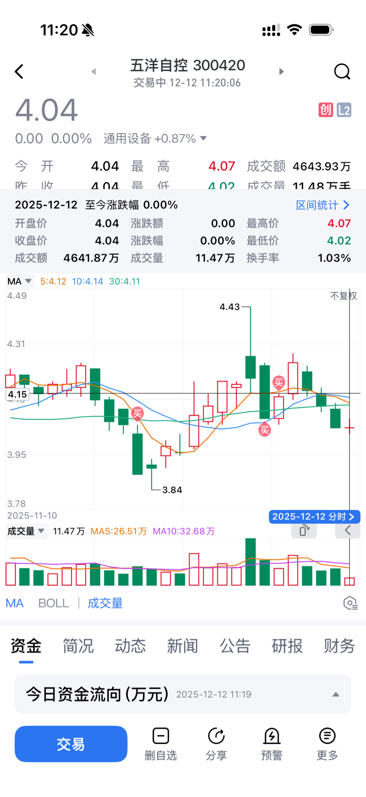Tap MA5:26.51万 volume average value

(x=119, y=531)
